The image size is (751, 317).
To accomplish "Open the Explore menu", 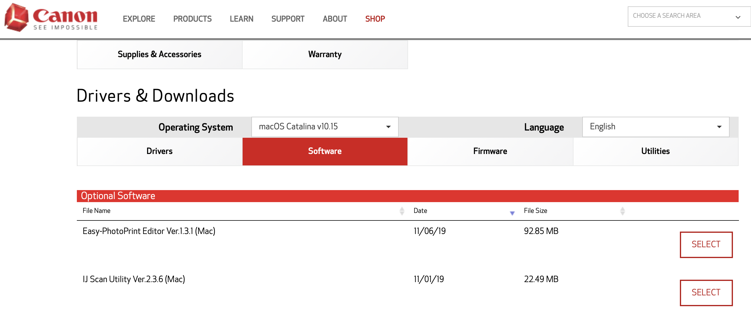I will coord(139,19).
